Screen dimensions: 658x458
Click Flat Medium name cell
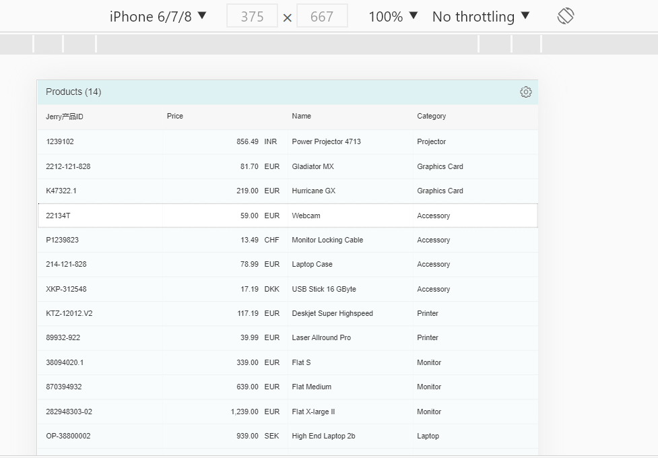coord(311,387)
